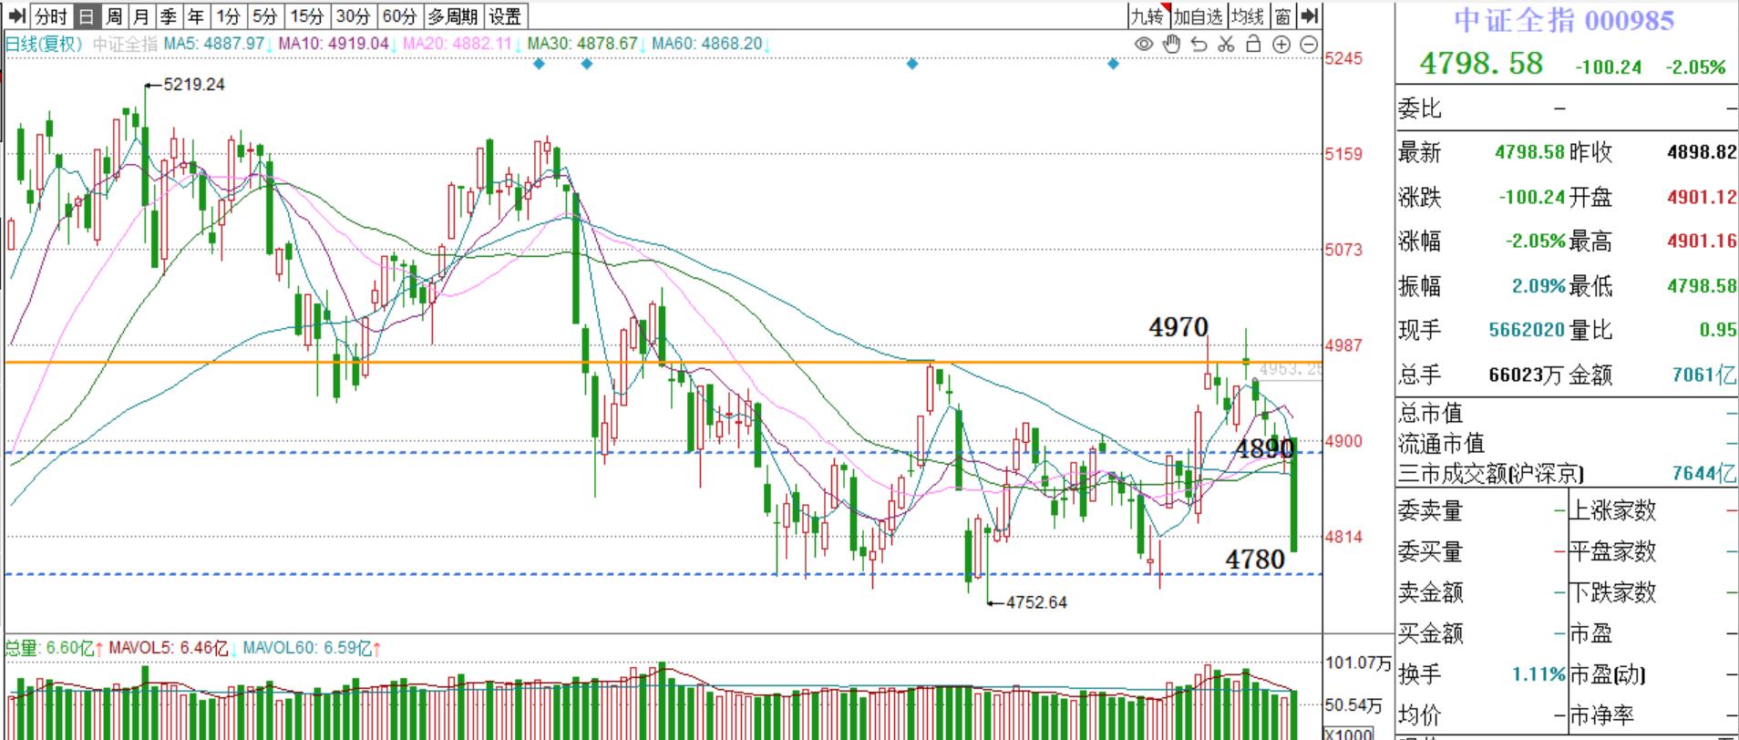Click the right panel collapse arrow icon
This screenshot has height=740, width=1739.
click(1310, 15)
